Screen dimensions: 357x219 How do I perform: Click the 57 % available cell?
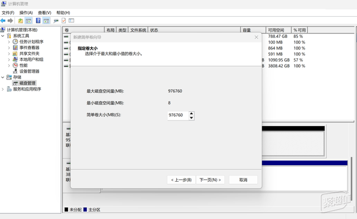coord(298,60)
